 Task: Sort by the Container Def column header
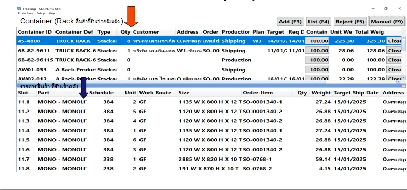coord(75,32)
